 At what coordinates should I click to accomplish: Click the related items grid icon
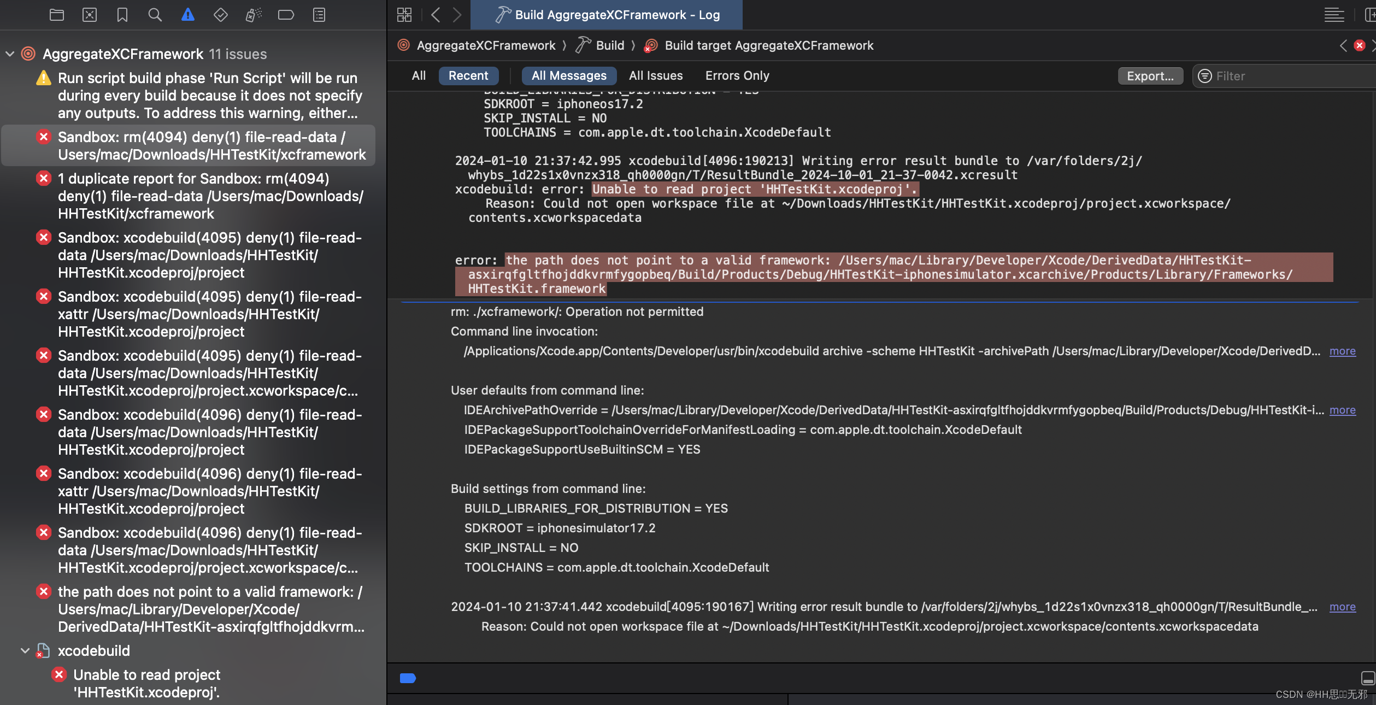click(404, 15)
